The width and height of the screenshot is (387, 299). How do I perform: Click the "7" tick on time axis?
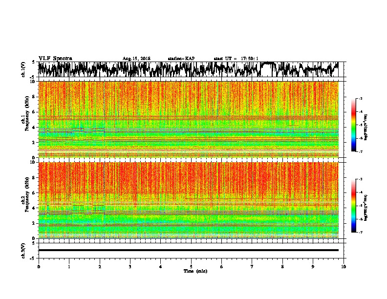252,267
